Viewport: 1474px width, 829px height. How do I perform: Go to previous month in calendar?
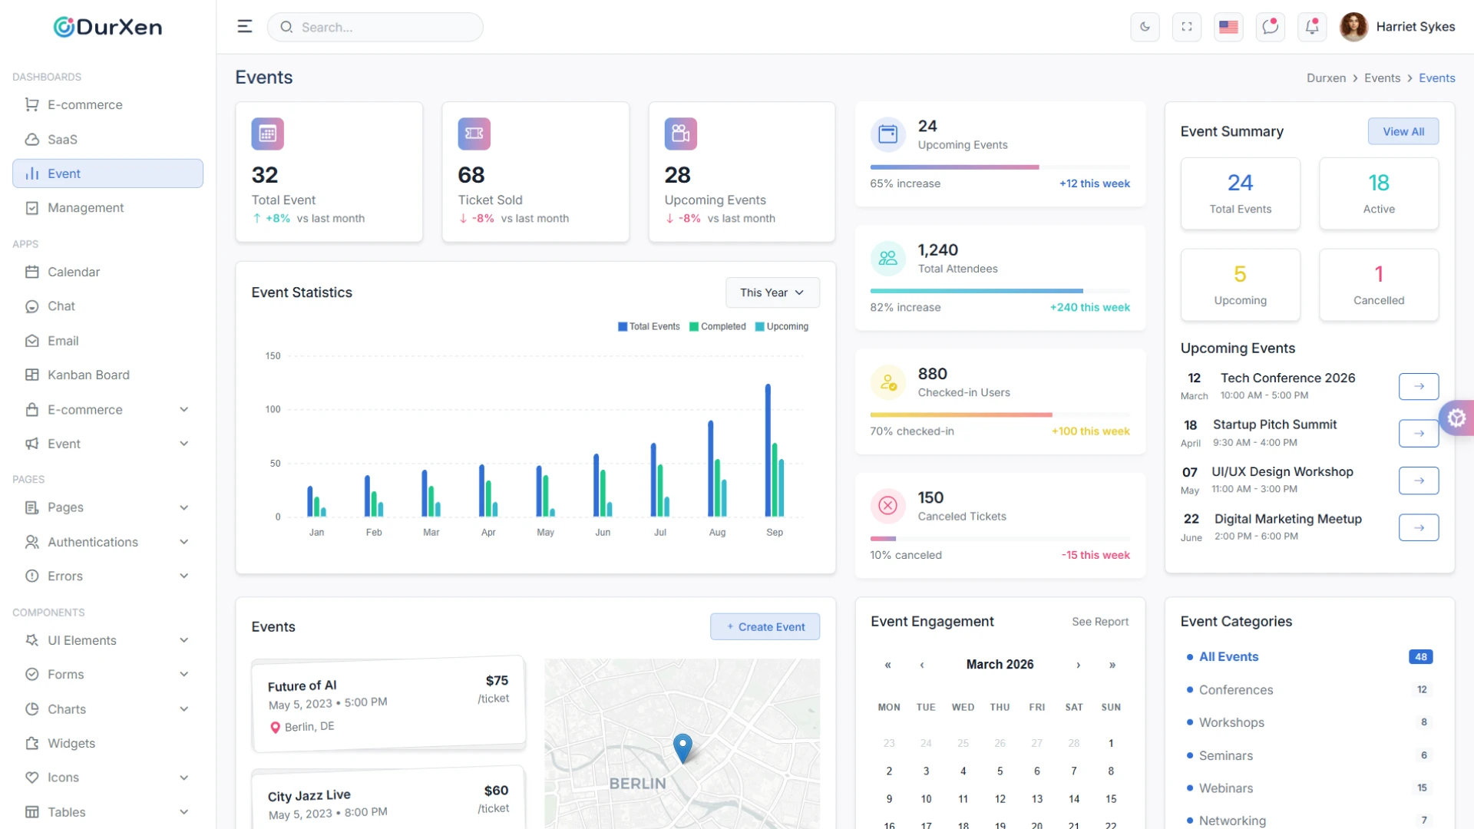coord(922,665)
